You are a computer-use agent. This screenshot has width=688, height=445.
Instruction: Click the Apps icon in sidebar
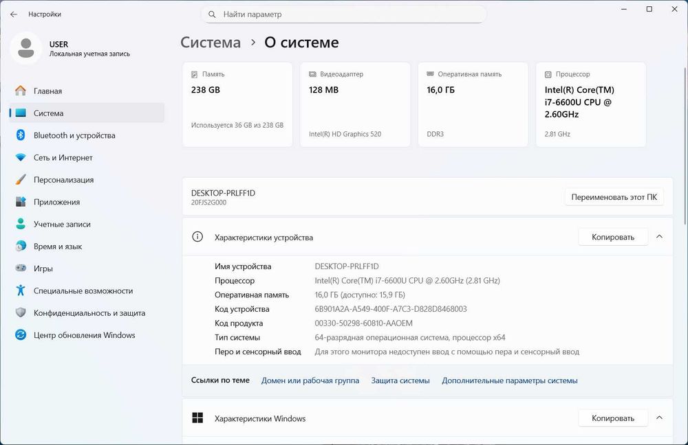(x=21, y=202)
